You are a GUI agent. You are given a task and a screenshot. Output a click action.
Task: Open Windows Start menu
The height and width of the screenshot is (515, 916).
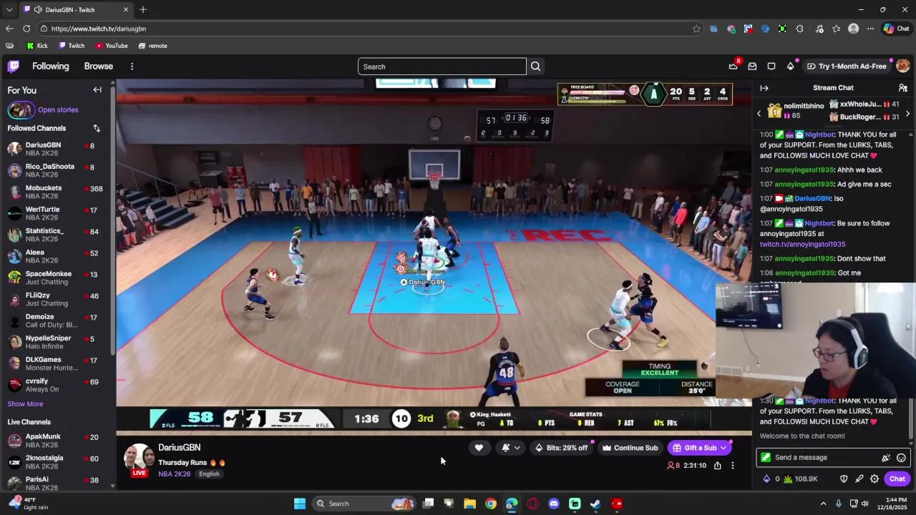(300, 504)
